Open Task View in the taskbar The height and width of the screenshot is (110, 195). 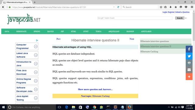pyautogui.click(x=59, y=107)
